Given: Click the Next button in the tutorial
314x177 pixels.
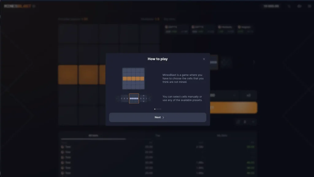Looking at the screenshot, I should pos(158,117).
